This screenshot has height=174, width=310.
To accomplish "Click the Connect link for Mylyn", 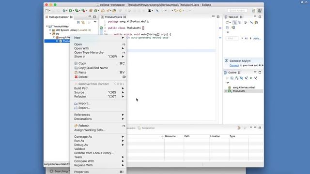I will [x=234, y=65].
